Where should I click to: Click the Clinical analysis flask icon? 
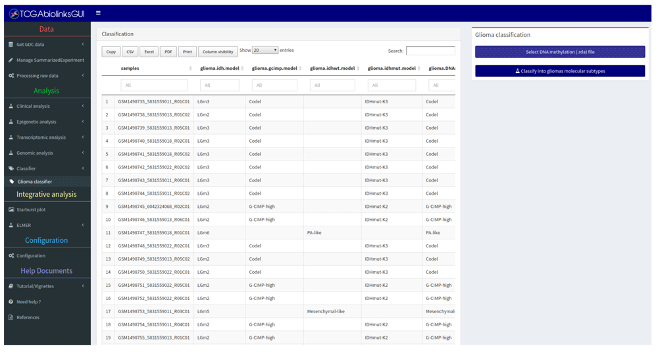click(11, 106)
